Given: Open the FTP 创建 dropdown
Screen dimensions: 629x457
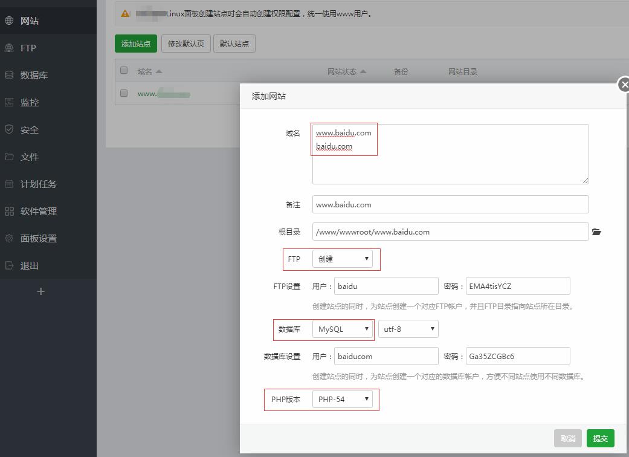Looking at the screenshot, I should click(x=342, y=259).
